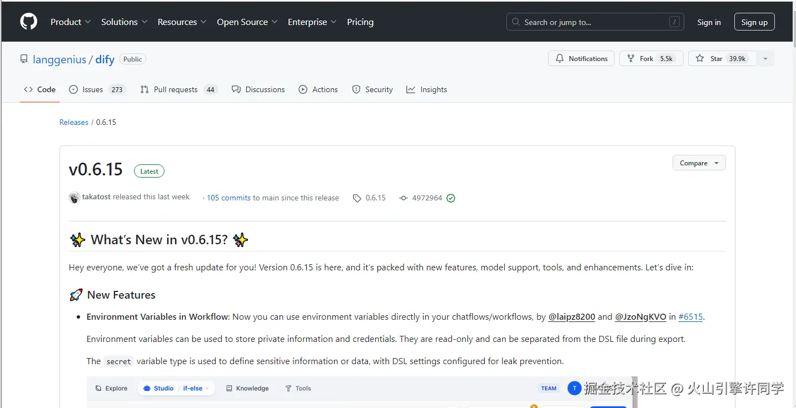Click the Sign up button
The width and height of the screenshot is (796, 408).
click(x=754, y=22)
